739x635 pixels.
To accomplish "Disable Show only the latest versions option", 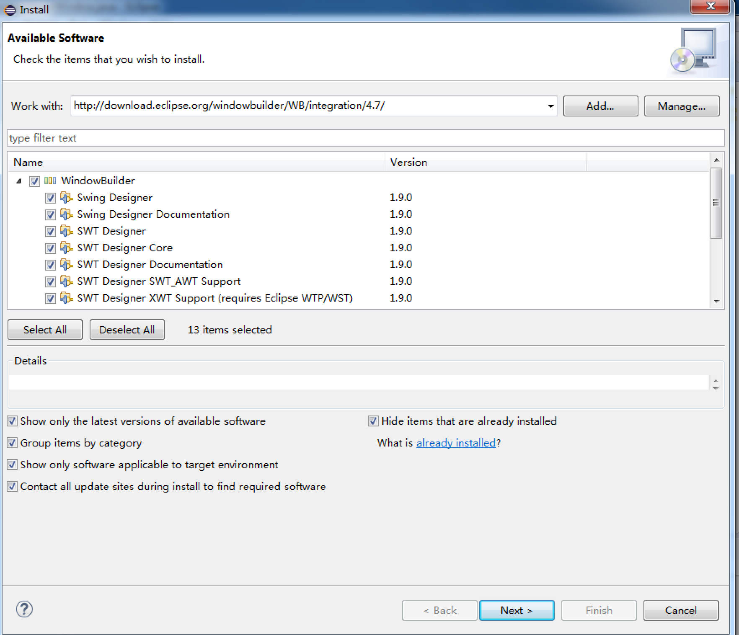I will pos(12,421).
